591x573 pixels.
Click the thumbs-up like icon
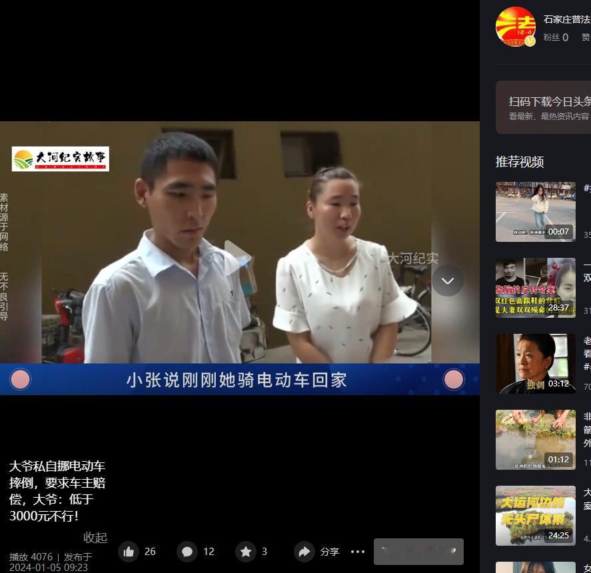click(x=129, y=552)
